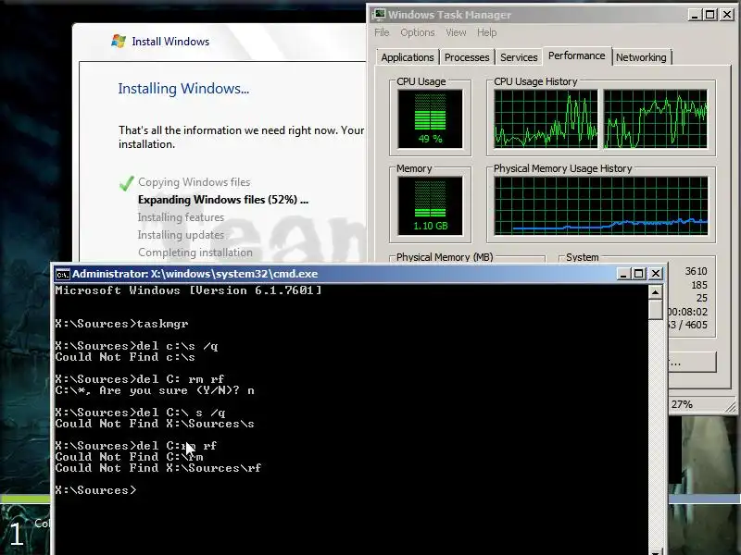
Task: Click the 'Completing installation' step
Action: 195,253
